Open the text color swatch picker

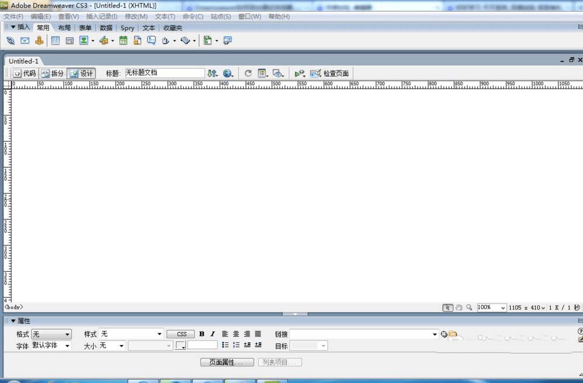(181, 346)
